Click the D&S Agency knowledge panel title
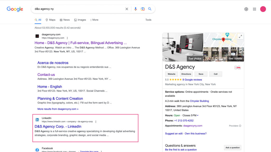 180,67
